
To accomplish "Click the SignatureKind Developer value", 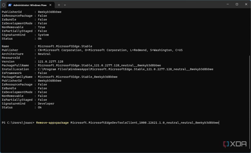I will 46,104.
